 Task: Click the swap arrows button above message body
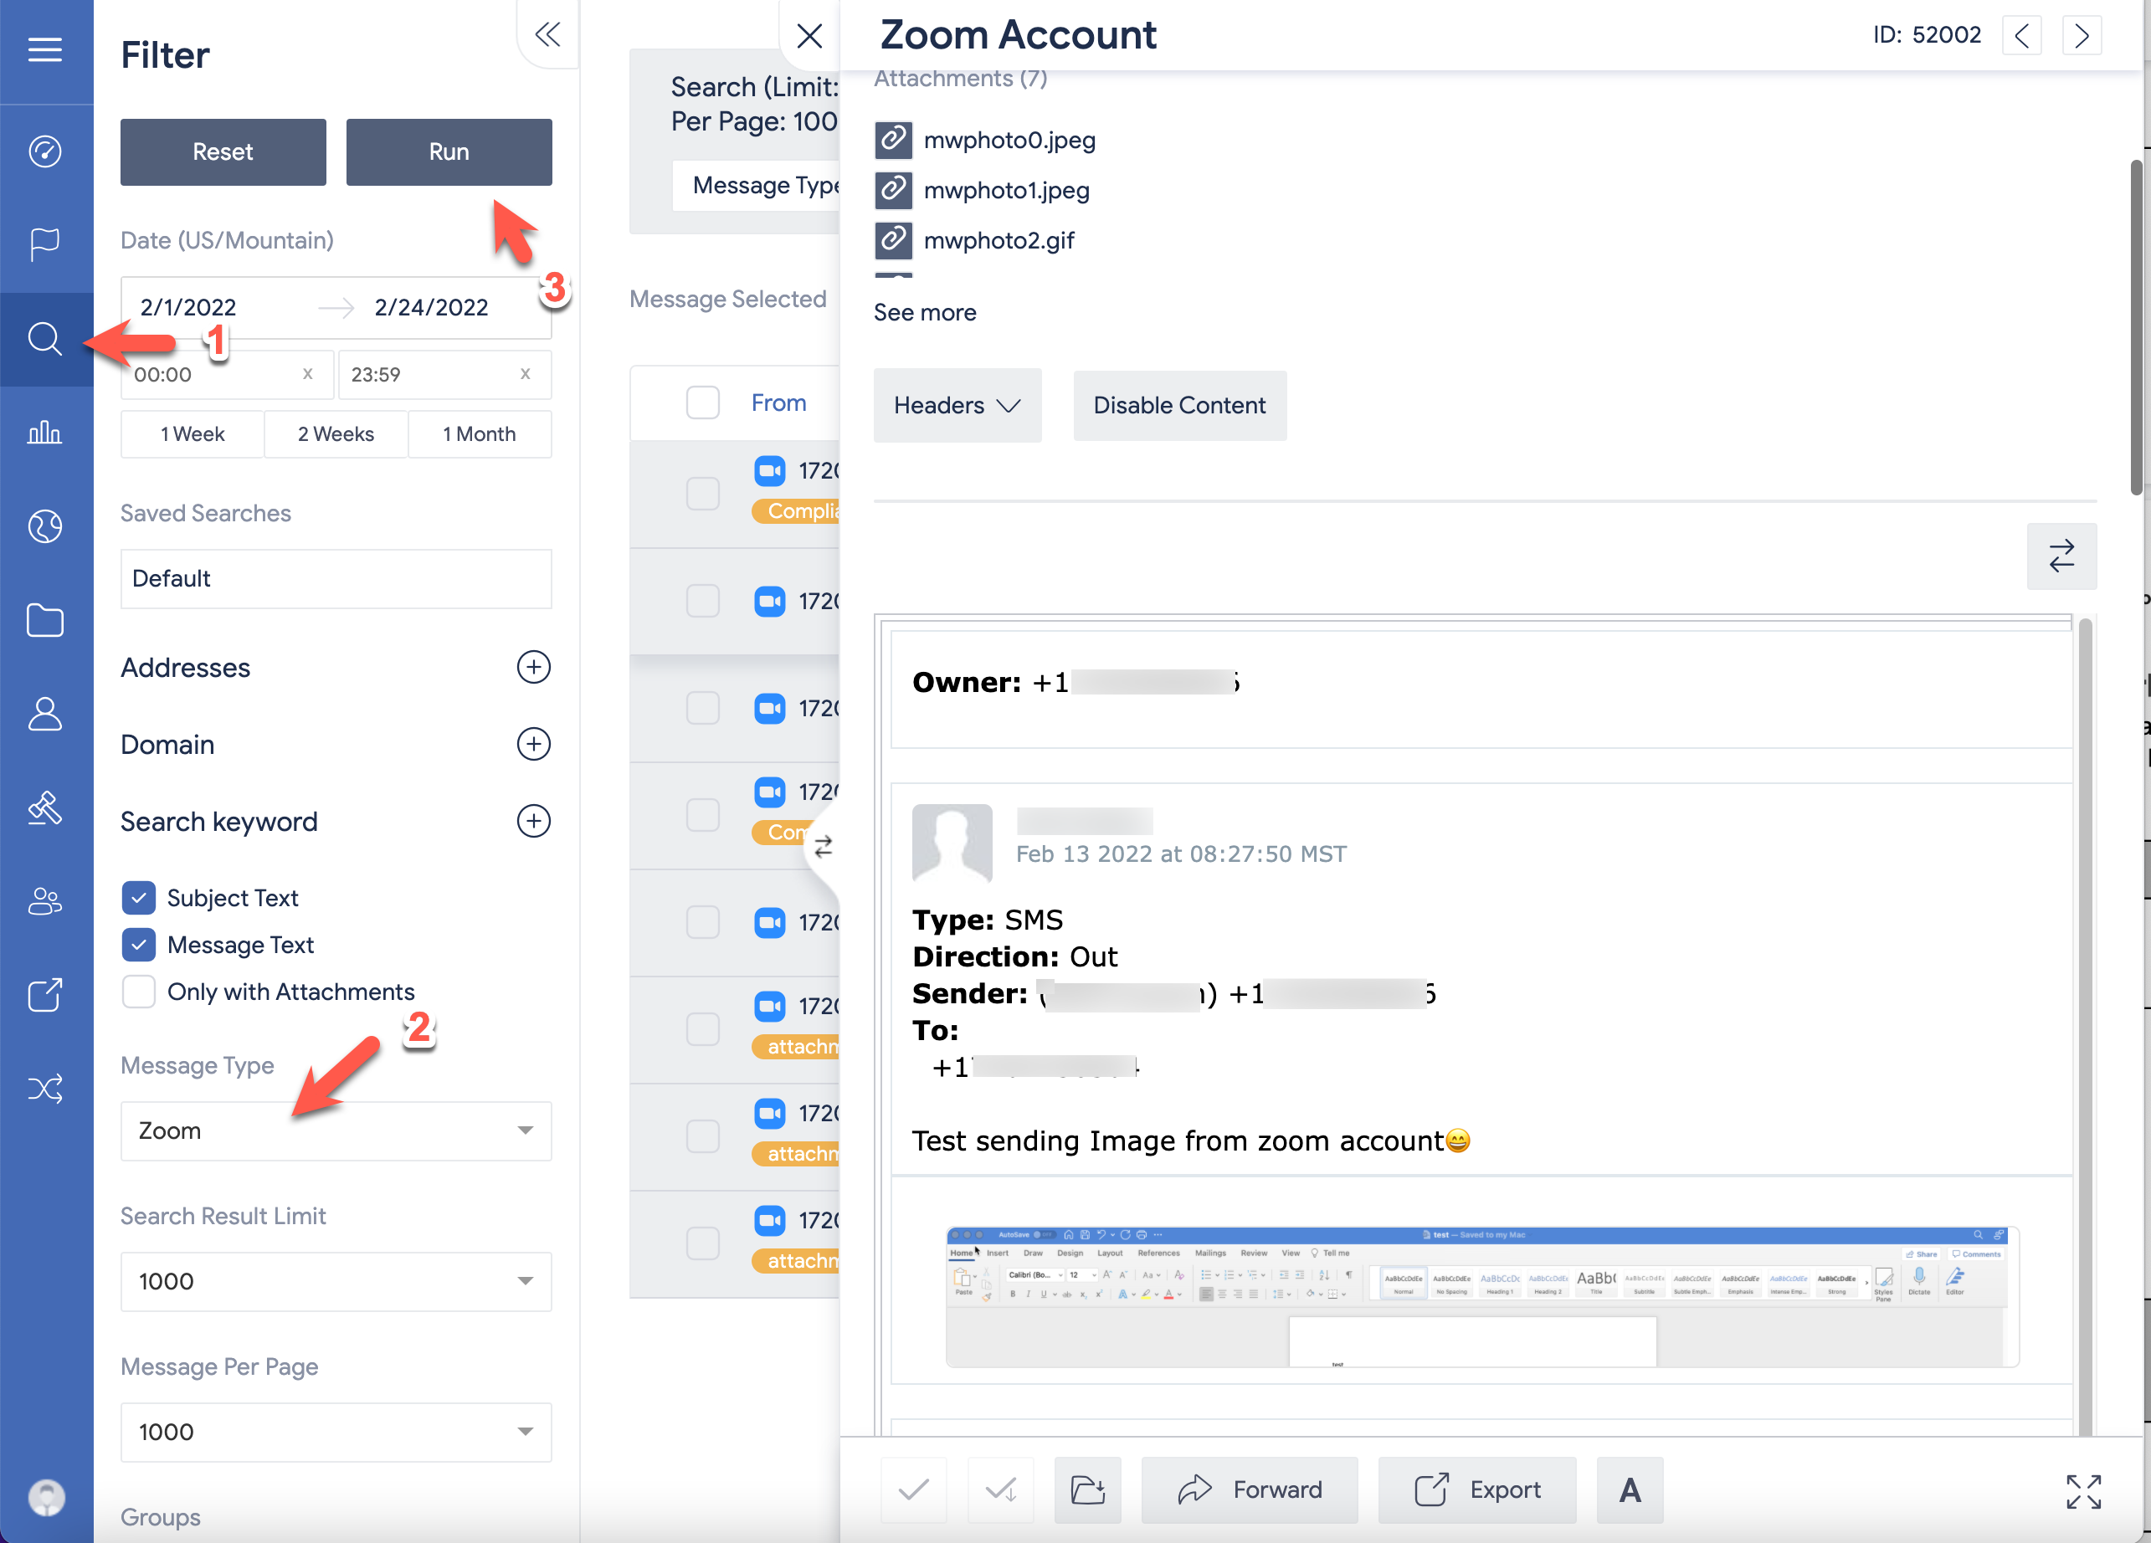[2061, 556]
